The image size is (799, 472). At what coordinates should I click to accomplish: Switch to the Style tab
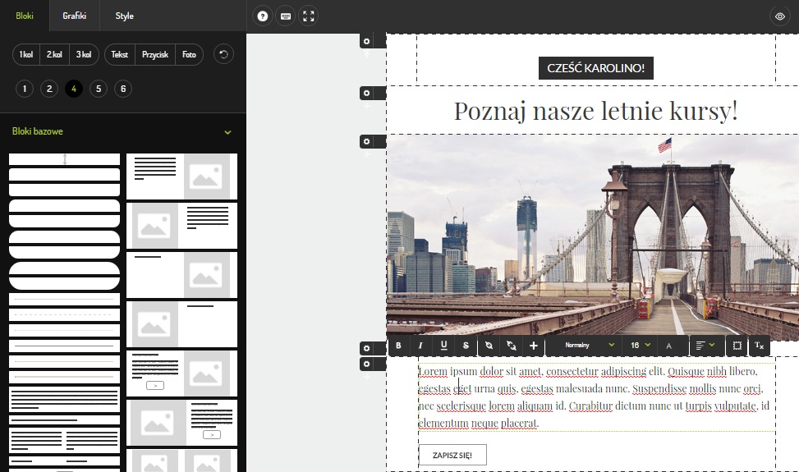(124, 16)
